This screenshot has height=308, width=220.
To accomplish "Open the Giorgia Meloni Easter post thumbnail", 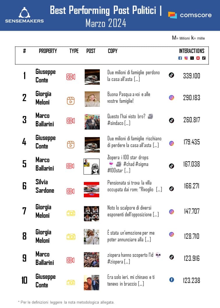I will pyautogui.click(x=92, y=99).
